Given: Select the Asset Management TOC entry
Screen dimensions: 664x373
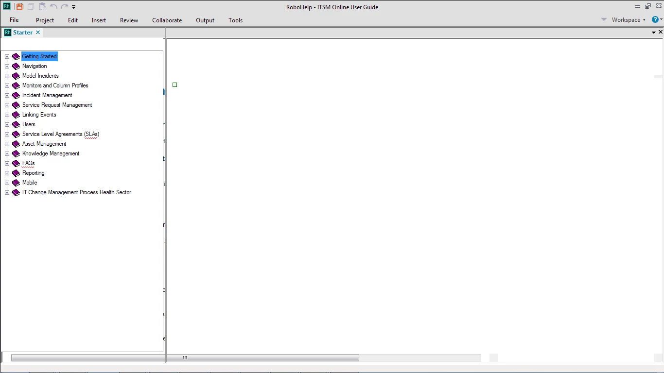Looking at the screenshot, I should point(44,144).
